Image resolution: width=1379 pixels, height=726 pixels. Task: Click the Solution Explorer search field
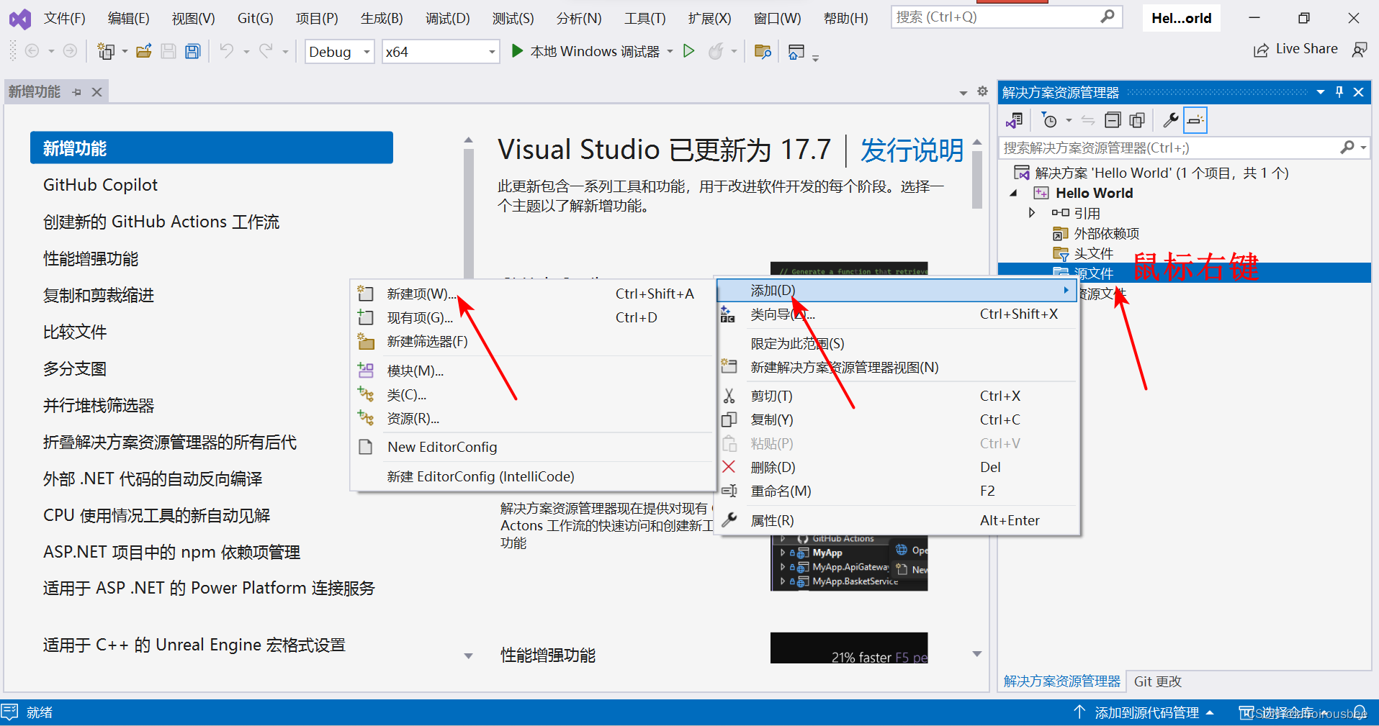pos(1185,148)
